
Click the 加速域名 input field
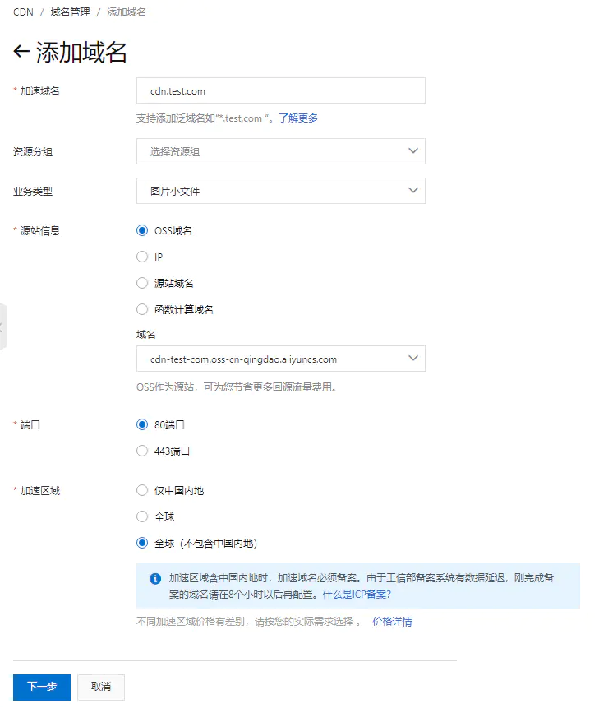point(280,91)
